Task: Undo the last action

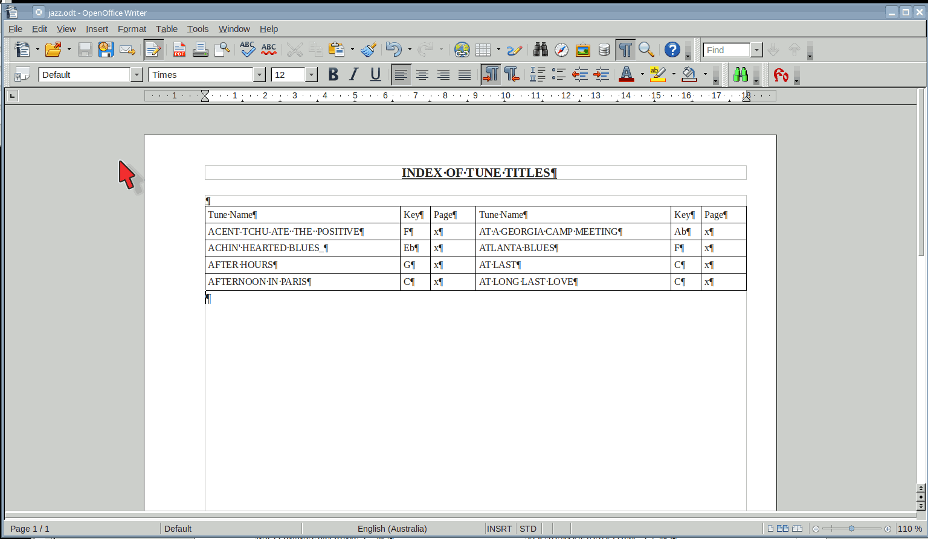Action: (x=393, y=49)
